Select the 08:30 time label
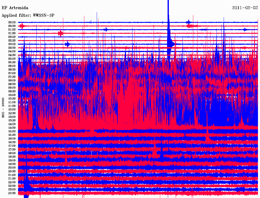260x198 pixels. pos(12,84)
